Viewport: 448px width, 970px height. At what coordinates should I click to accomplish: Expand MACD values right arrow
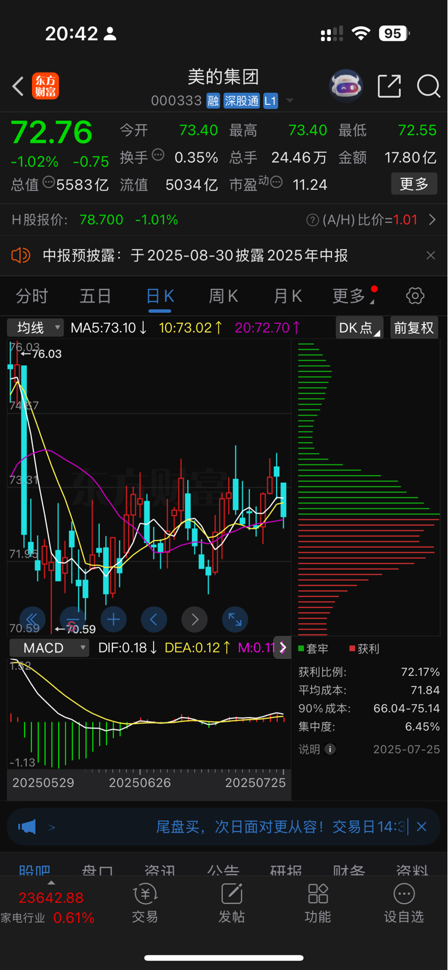(283, 648)
